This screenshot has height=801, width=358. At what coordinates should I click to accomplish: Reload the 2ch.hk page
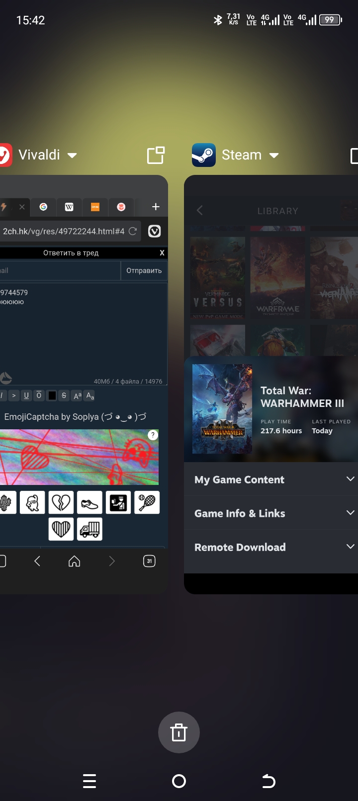coord(133,231)
